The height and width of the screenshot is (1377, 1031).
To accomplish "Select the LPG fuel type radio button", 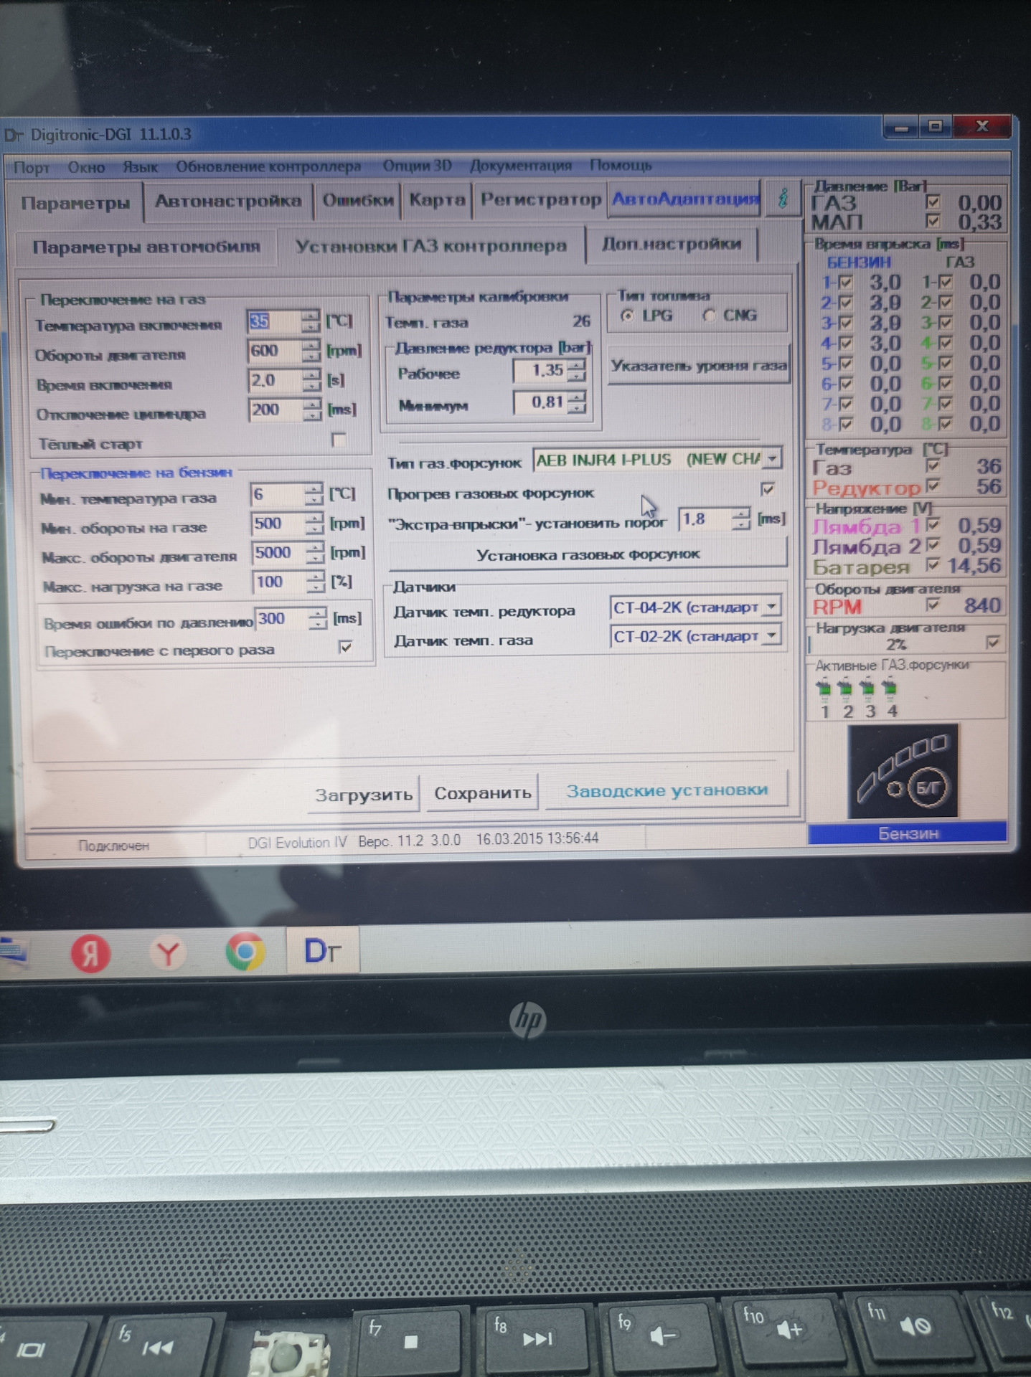I will click(627, 316).
